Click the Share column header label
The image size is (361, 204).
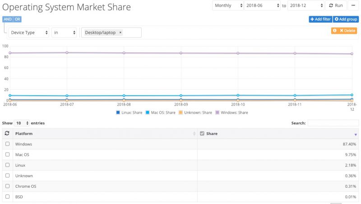(212, 134)
